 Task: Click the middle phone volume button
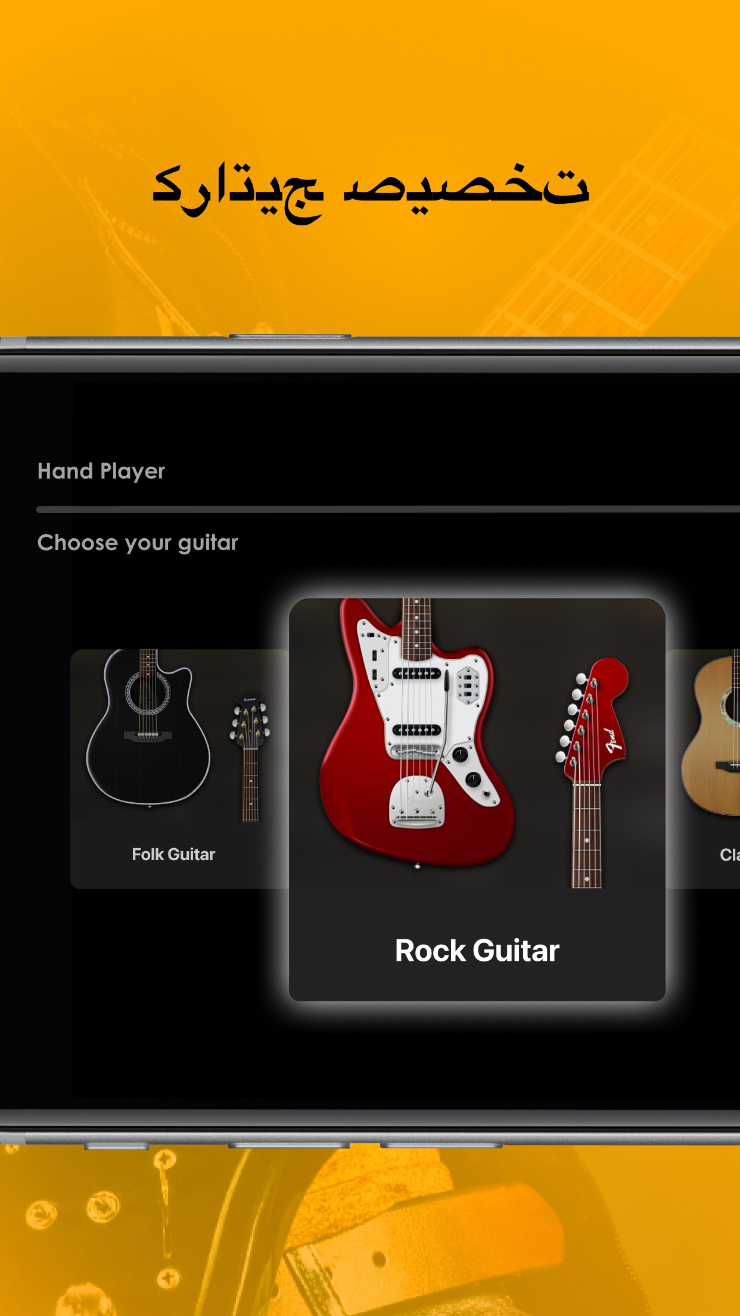[289, 1146]
